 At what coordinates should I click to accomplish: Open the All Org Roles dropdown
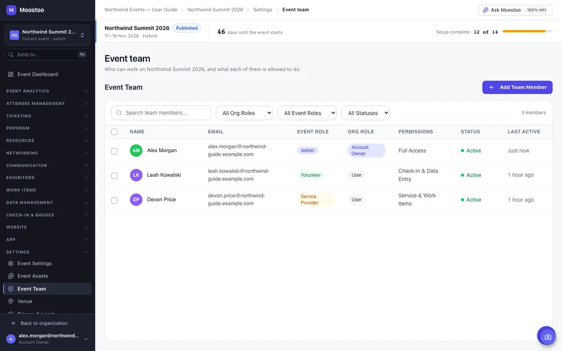244,113
